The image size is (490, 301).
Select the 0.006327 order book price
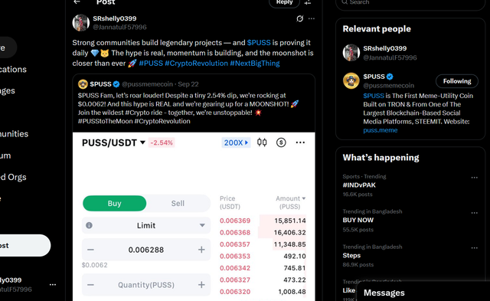235,280
